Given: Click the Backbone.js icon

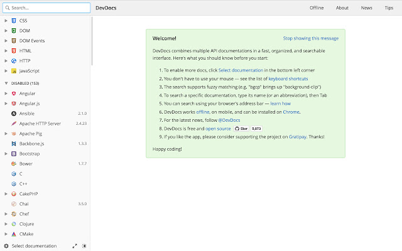Looking at the screenshot, I should [14, 144].
